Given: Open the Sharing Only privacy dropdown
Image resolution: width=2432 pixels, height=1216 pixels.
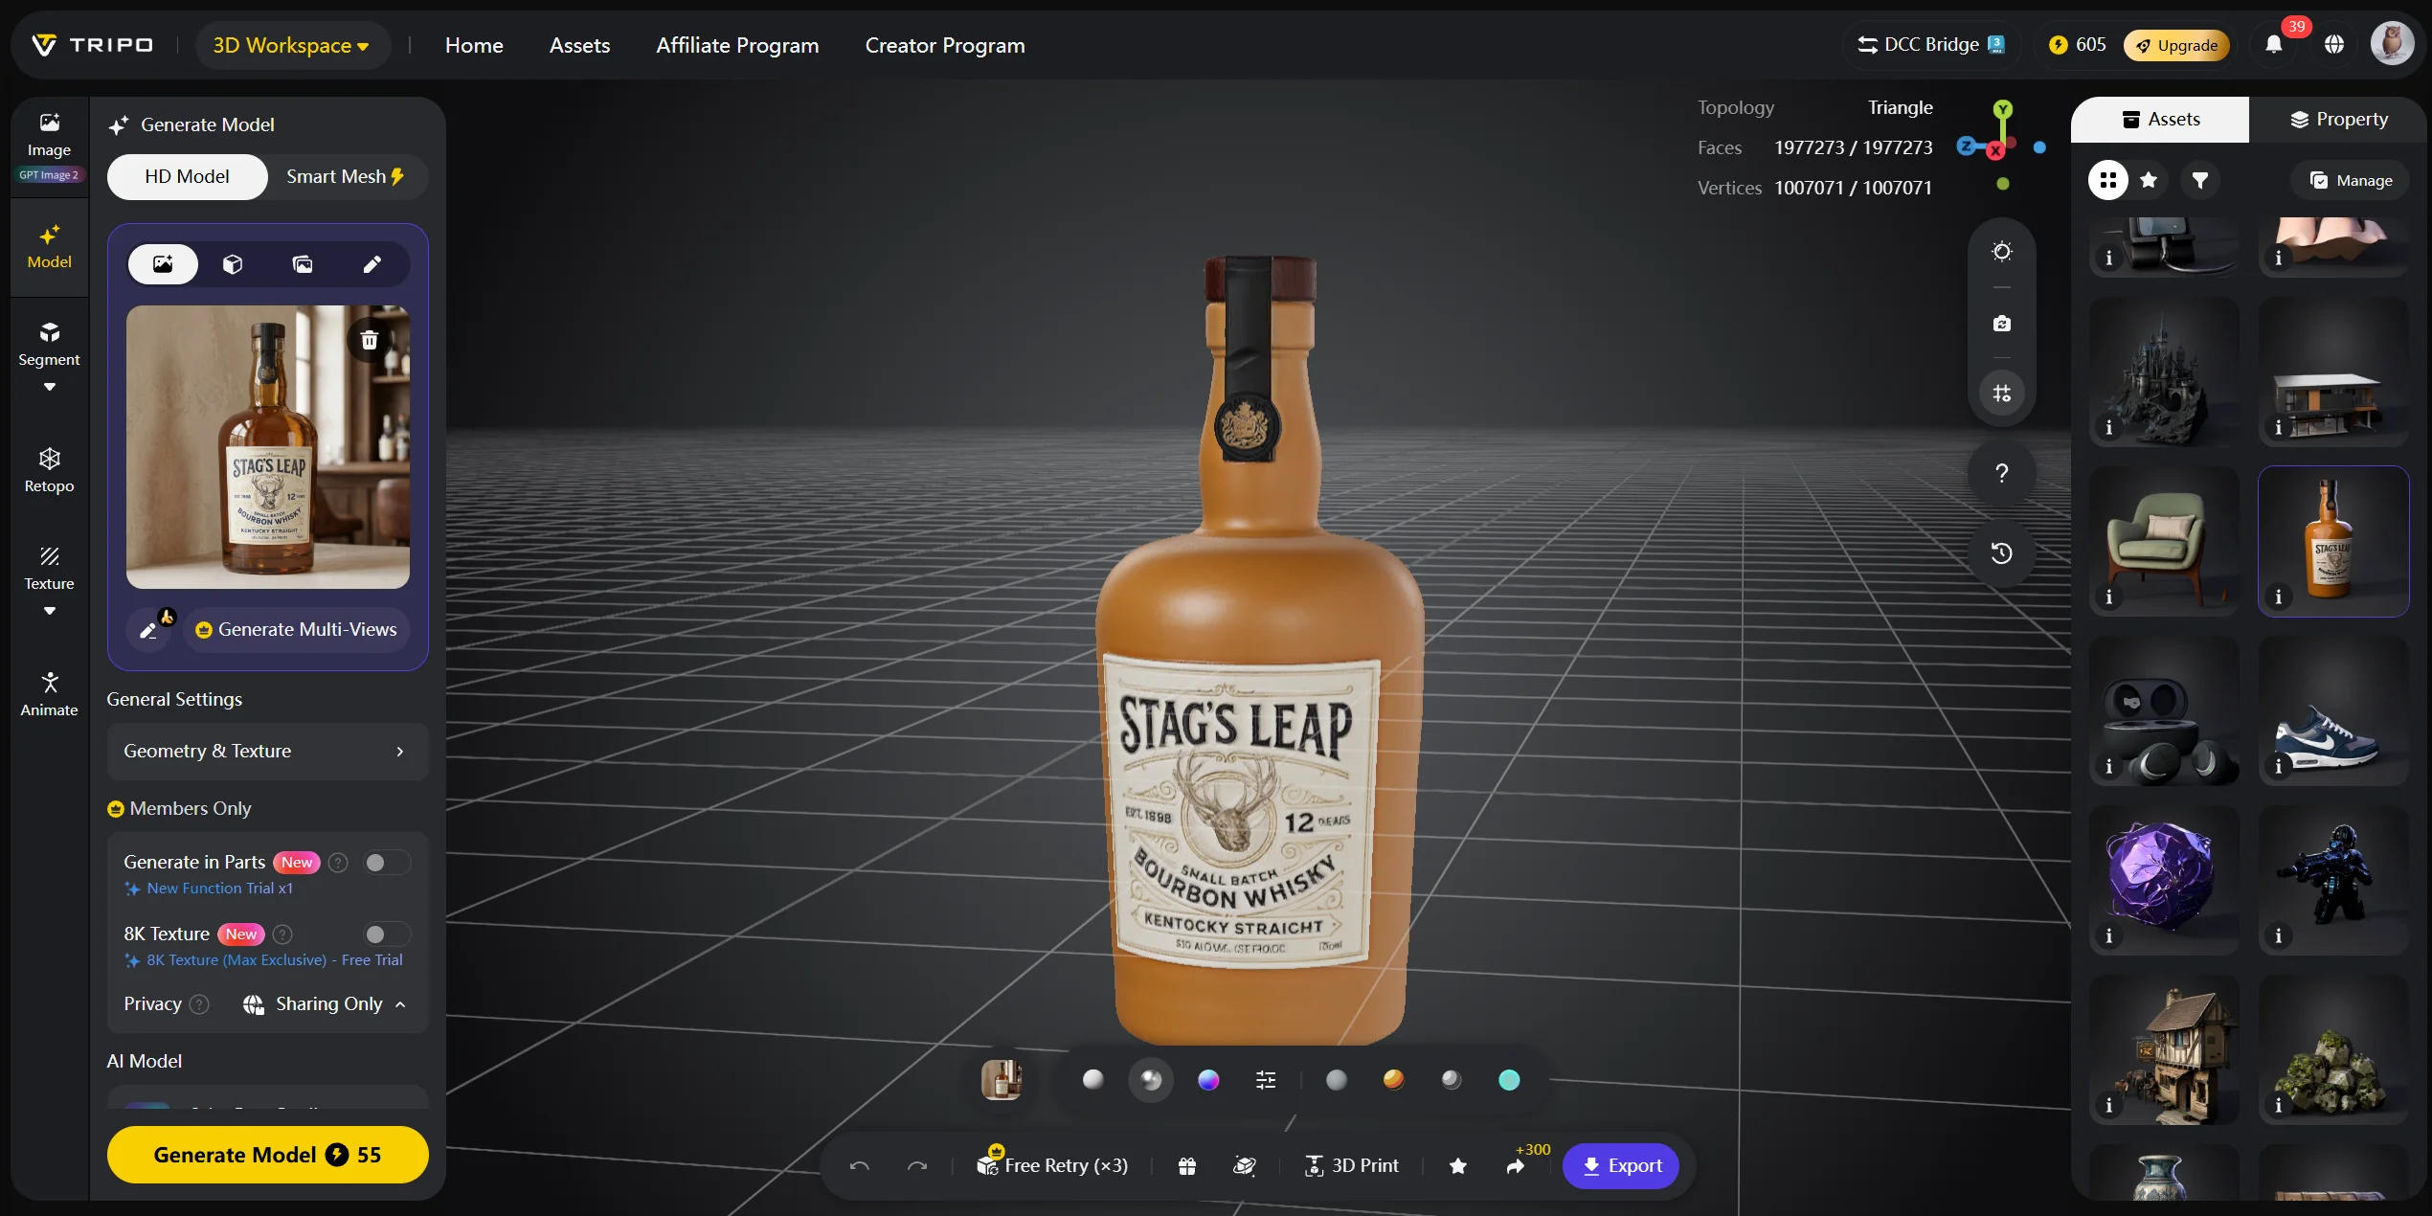Looking at the screenshot, I should pyautogui.click(x=325, y=1003).
